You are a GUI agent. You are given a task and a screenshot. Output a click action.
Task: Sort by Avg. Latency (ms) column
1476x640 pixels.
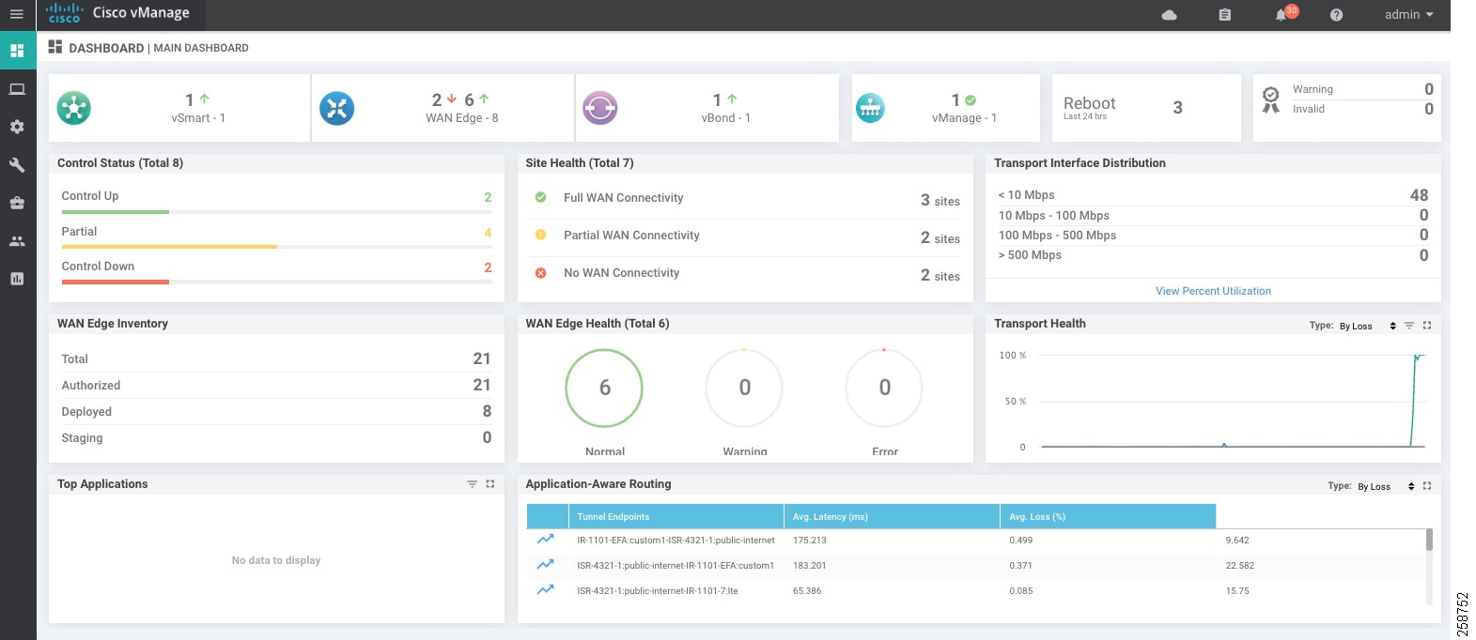(892, 516)
